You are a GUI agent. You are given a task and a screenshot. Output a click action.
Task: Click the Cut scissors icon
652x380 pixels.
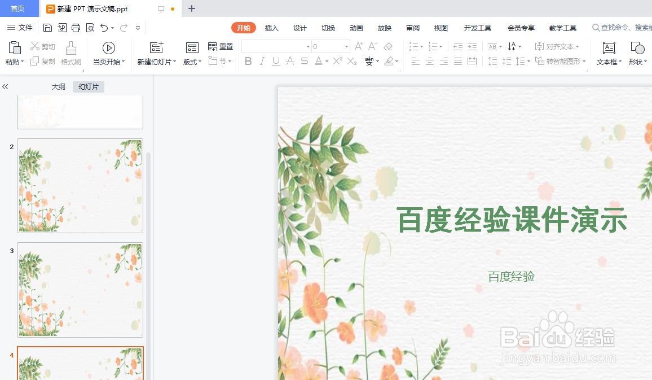[x=35, y=46]
